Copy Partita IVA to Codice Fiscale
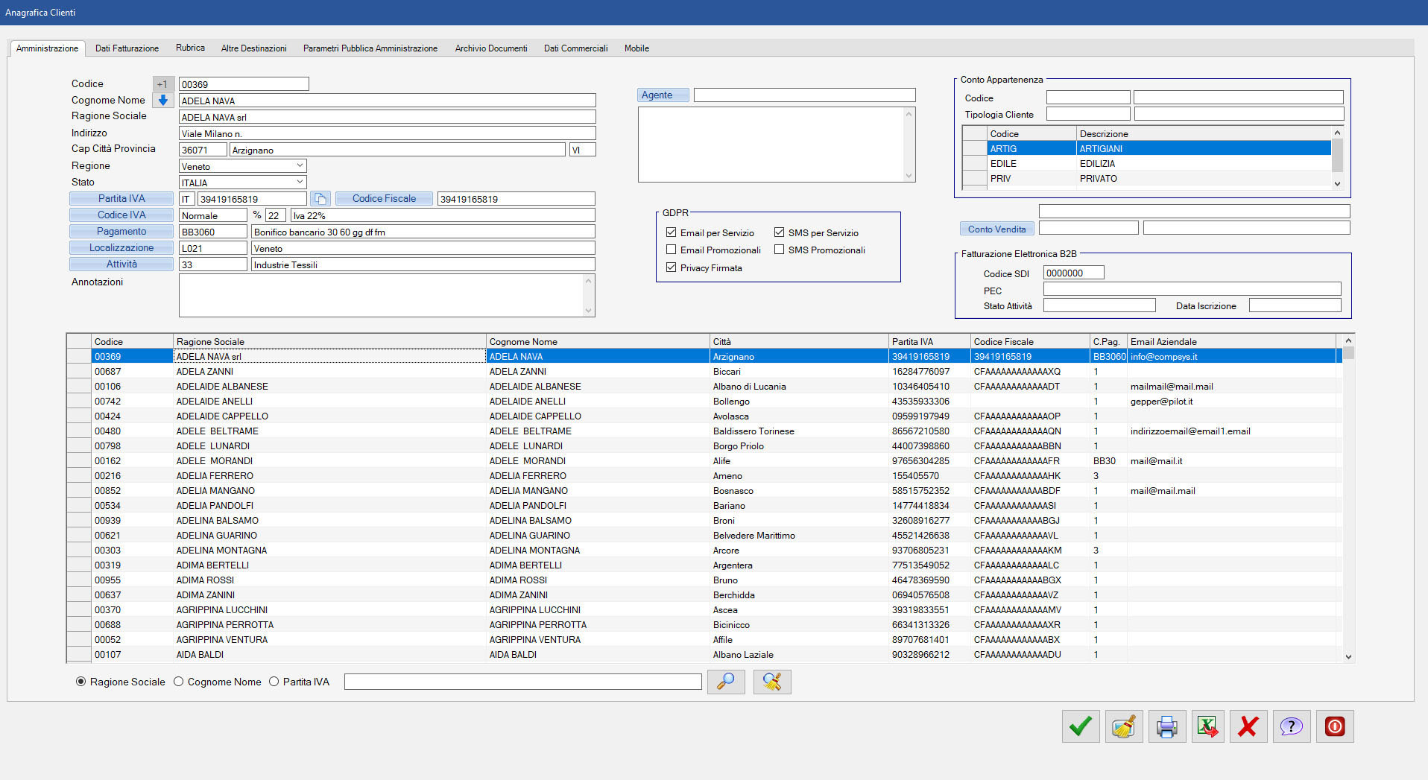The height and width of the screenshot is (780, 1428). coord(320,199)
